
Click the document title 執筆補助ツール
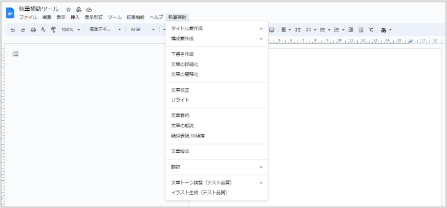pyautogui.click(x=38, y=9)
